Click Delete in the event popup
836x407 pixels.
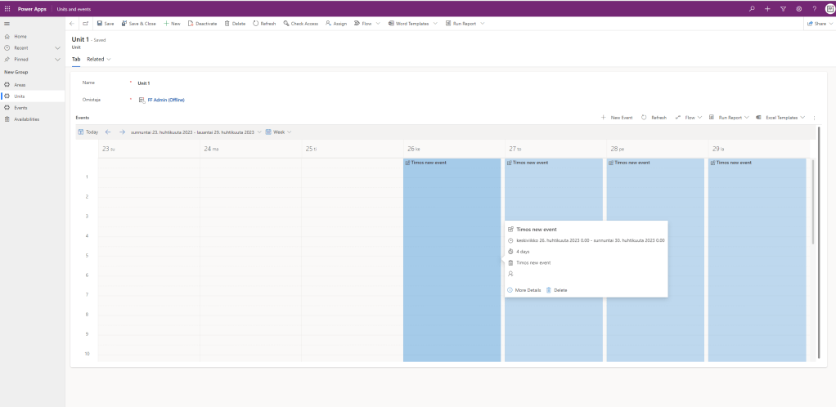click(x=557, y=290)
